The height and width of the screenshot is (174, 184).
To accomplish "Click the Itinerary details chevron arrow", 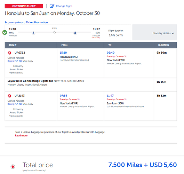I will tap(173, 33).
